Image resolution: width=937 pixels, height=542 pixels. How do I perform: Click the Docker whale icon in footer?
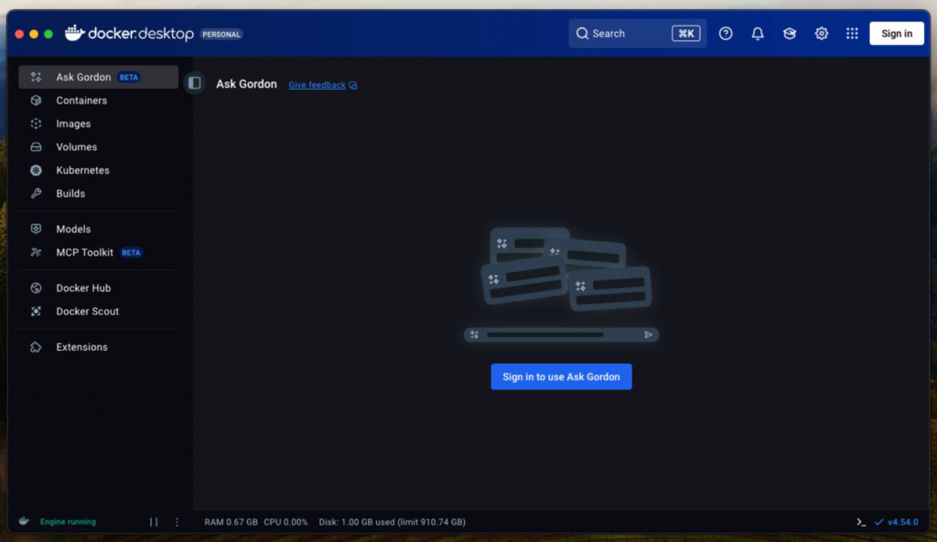click(x=24, y=522)
